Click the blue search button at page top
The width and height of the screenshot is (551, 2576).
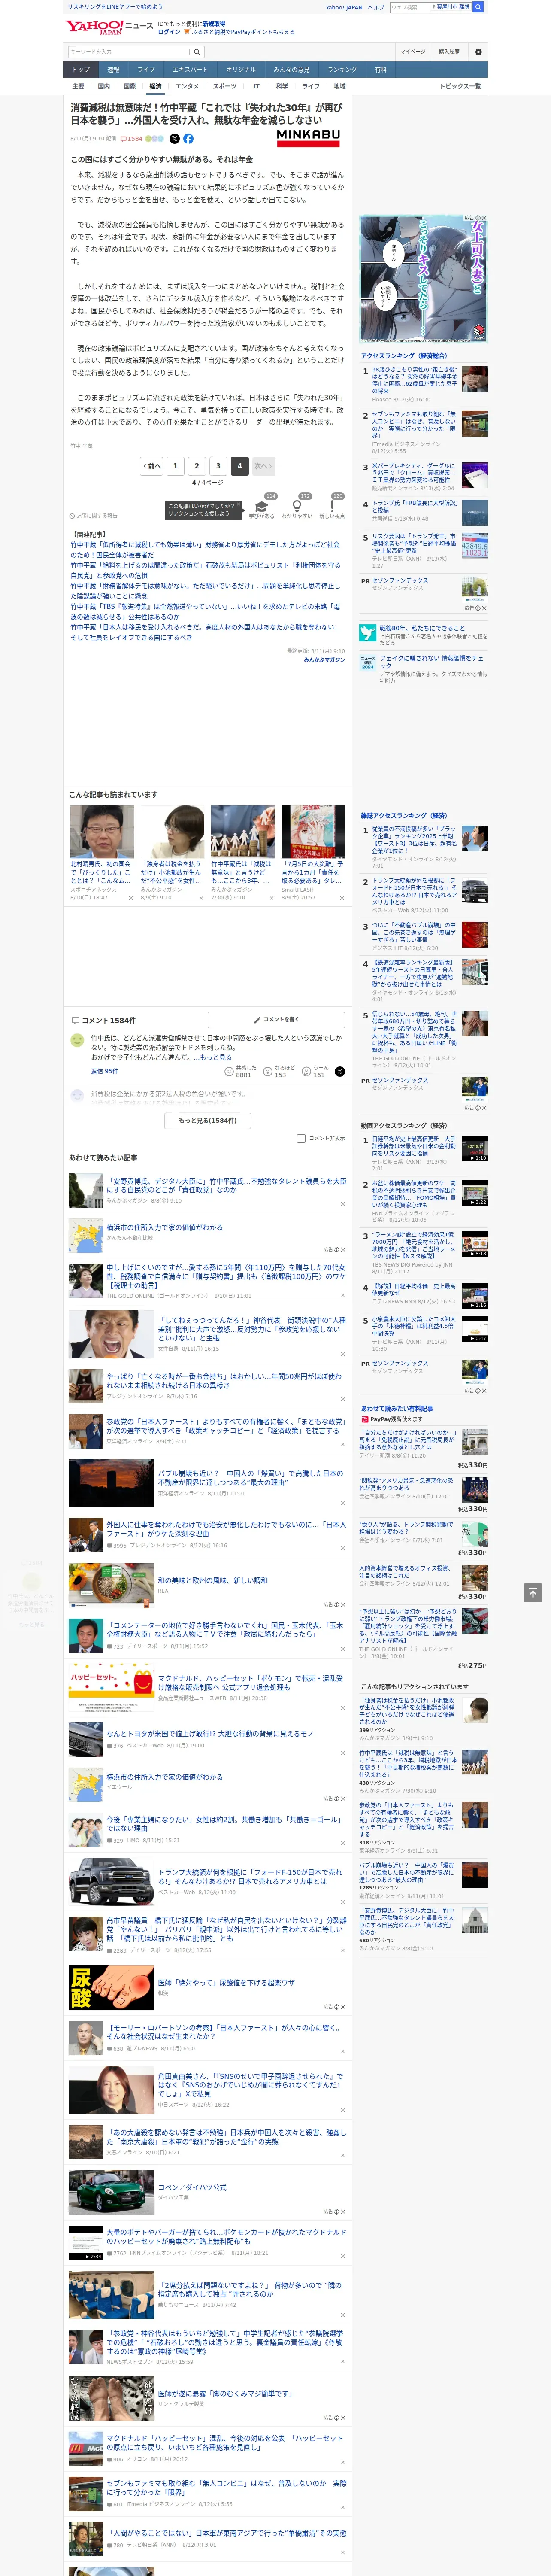click(x=478, y=7)
